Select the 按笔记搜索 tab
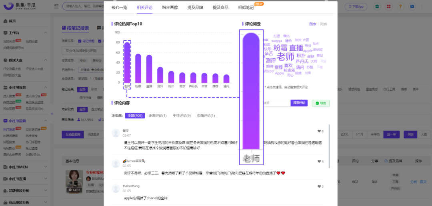 tap(76, 28)
